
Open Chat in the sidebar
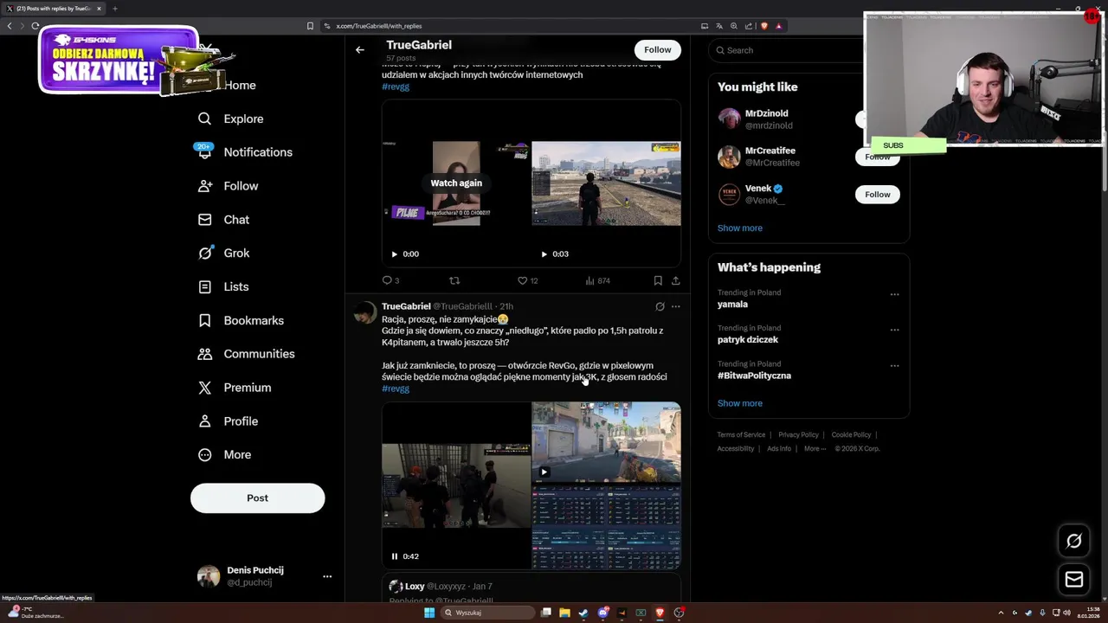point(223,220)
